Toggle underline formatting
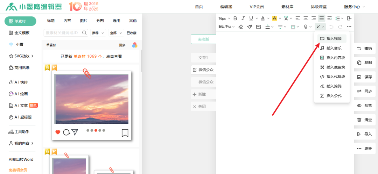 [x=251, y=18]
